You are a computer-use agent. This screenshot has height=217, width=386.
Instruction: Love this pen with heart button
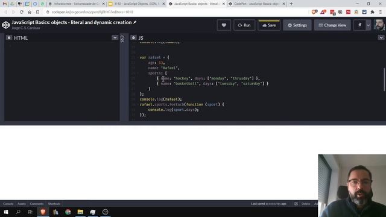(x=224, y=25)
